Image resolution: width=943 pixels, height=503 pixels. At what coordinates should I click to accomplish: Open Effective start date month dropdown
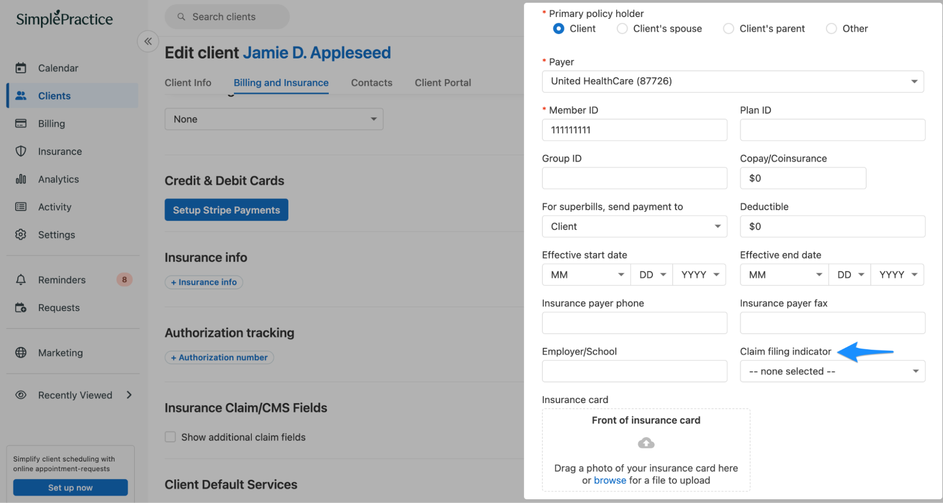tap(586, 275)
